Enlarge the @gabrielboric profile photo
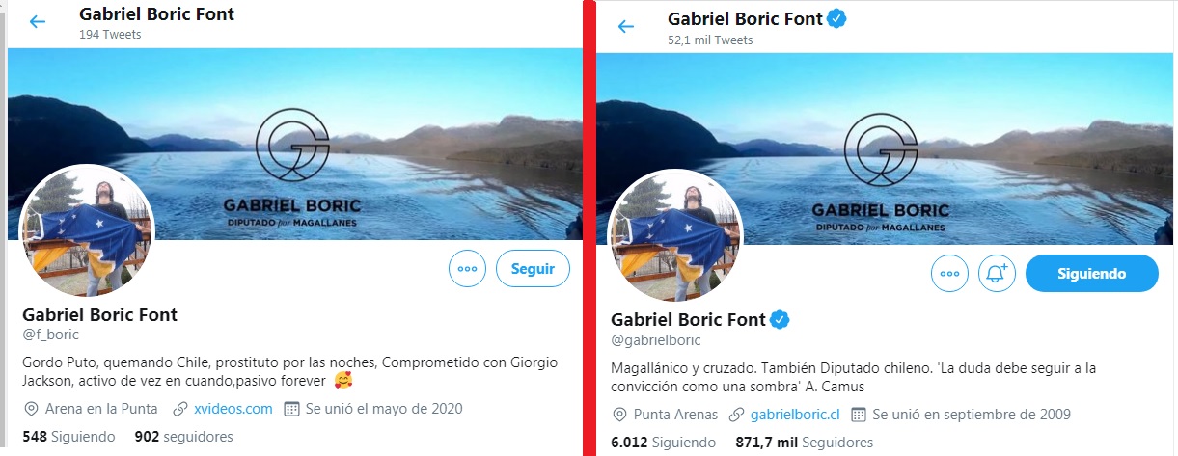The width and height of the screenshot is (1178, 456). click(675, 236)
